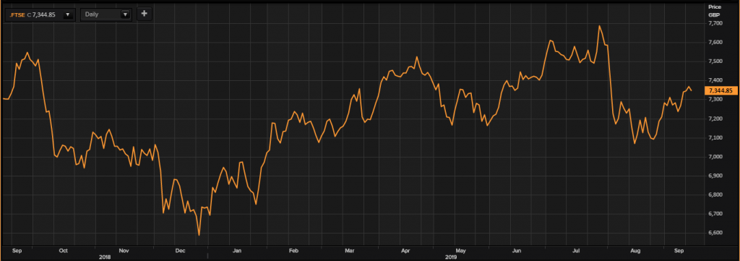This screenshot has width=740, height=261.
Task: Click the Oct label on time axis
Action: 64,250
